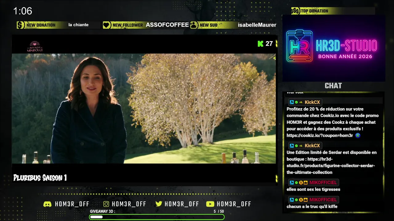The height and width of the screenshot is (221, 394).
Task: Click the new sub name isabelleMaurer
Action: pyautogui.click(x=257, y=25)
